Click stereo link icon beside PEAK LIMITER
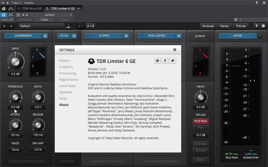This screenshot has height=167, width=268. click(179, 36)
